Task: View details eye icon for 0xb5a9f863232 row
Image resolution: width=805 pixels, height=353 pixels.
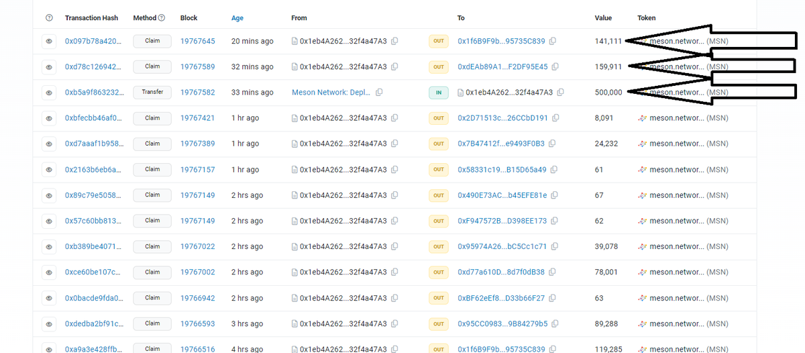Action: [48, 93]
